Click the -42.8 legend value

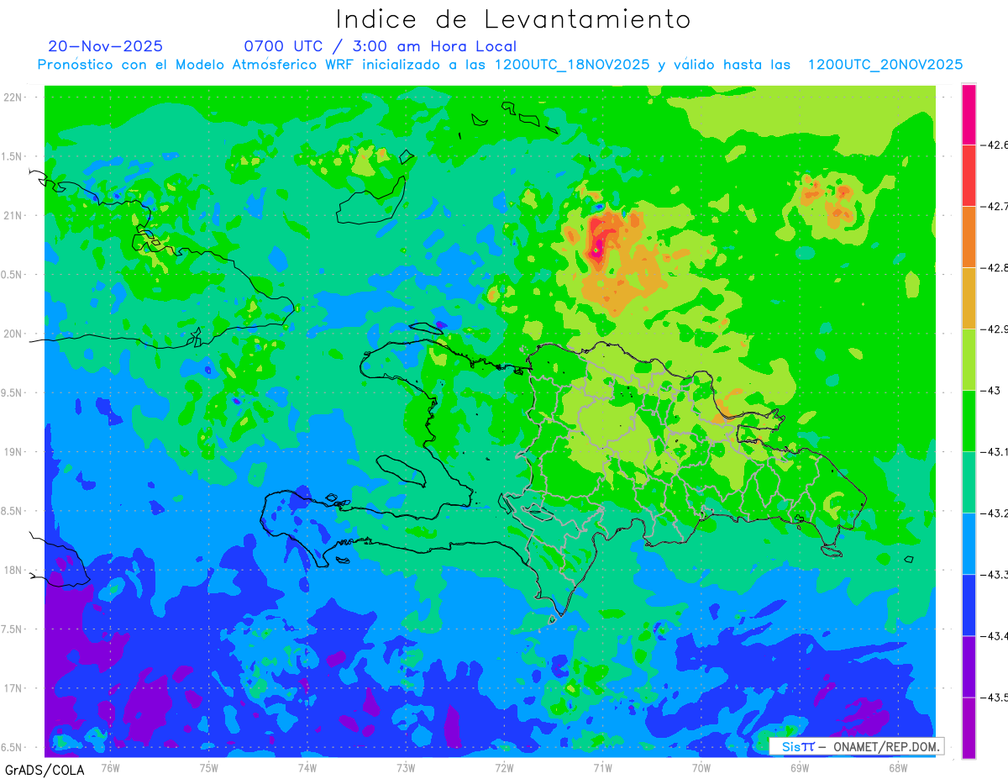(x=994, y=267)
